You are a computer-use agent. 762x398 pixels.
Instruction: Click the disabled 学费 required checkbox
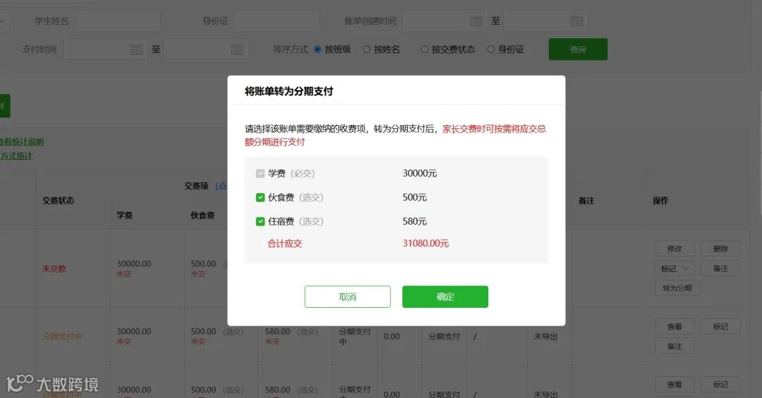pyautogui.click(x=260, y=173)
